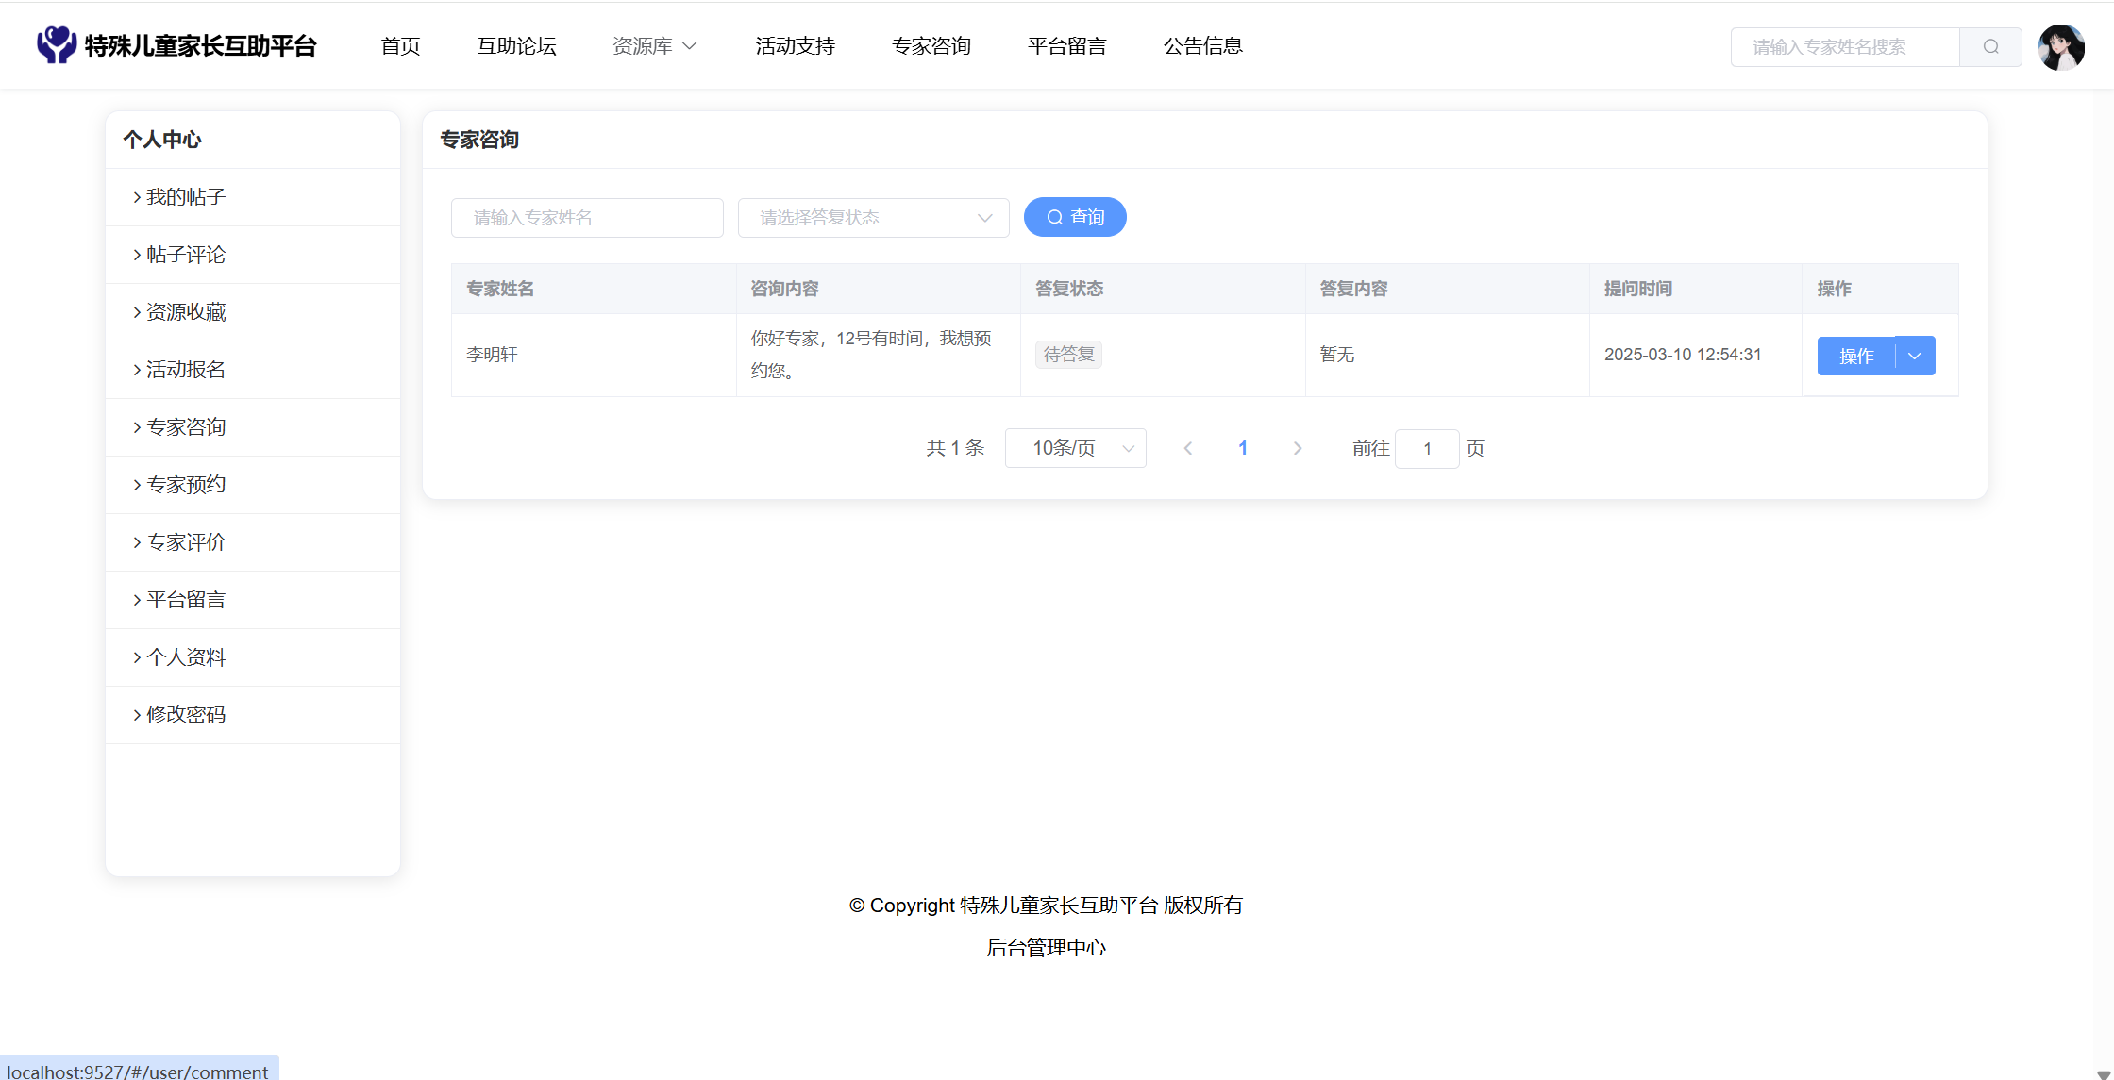Expand the 操作 button dropdown arrow

click(x=1915, y=357)
